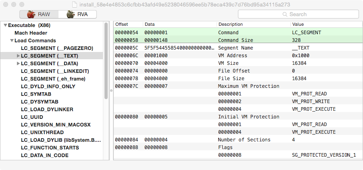Click the Value column header
363x170 pixels.
pos(298,25)
